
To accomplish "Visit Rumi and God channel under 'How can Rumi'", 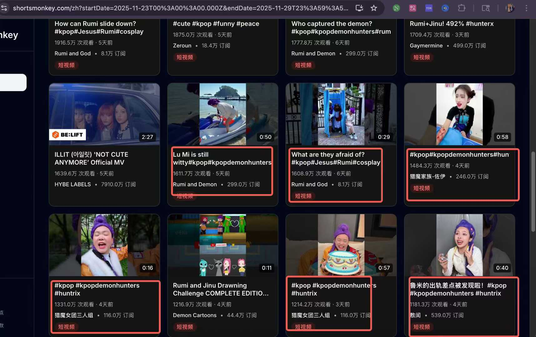I will click(x=73, y=53).
